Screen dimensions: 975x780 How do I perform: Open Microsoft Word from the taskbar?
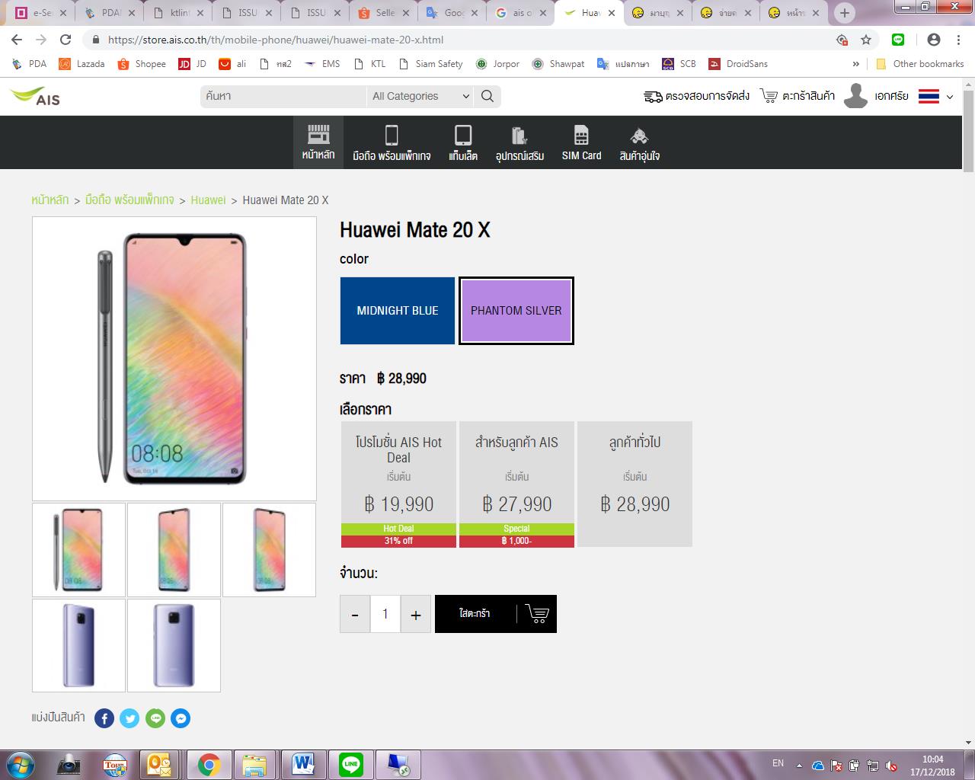point(303,765)
